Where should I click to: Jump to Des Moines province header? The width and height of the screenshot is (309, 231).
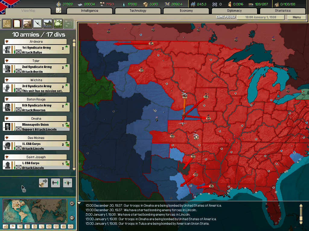pyautogui.click(x=36, y=138)
